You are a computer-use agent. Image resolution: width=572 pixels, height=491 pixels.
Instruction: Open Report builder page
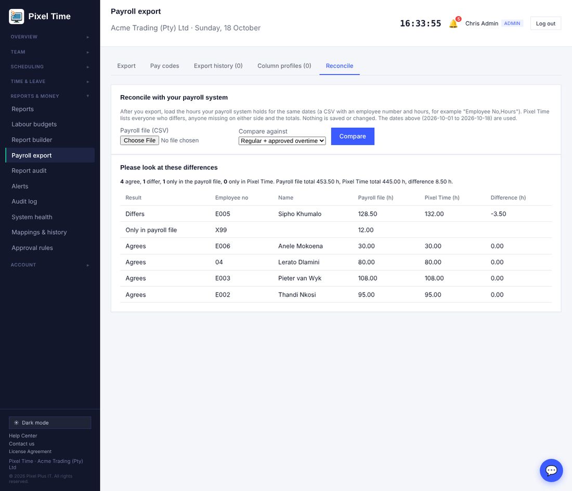50,140
